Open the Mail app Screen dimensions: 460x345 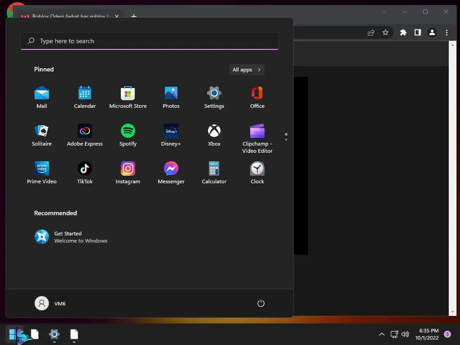click(42, 97)
